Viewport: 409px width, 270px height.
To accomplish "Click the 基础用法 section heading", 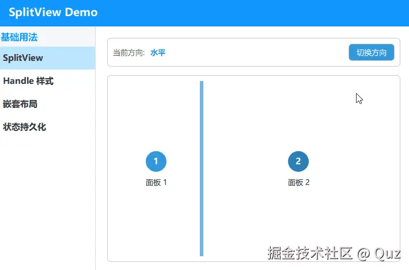I will click(x=20, y=37).
